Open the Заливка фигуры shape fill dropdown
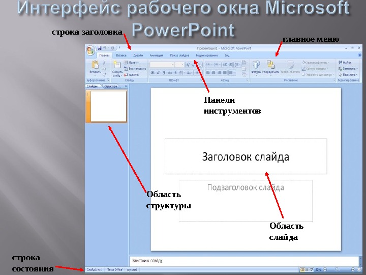This screenshot has height=275, width=366. (x=316, y=63)
